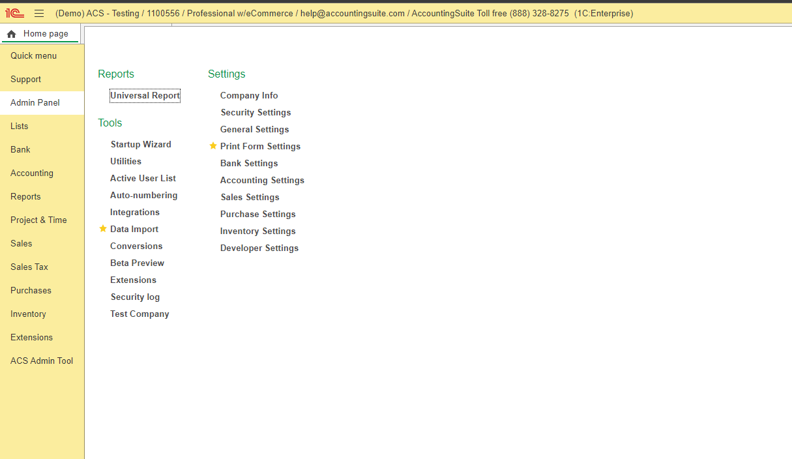Click the Home page house icon

[12, 34]
